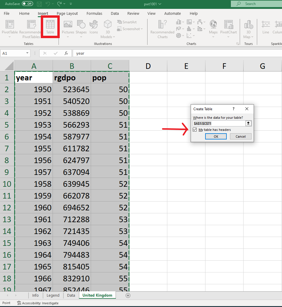Click the table data range input field
Viewport: 282px width, 307px height.
(x=219, y=123)
